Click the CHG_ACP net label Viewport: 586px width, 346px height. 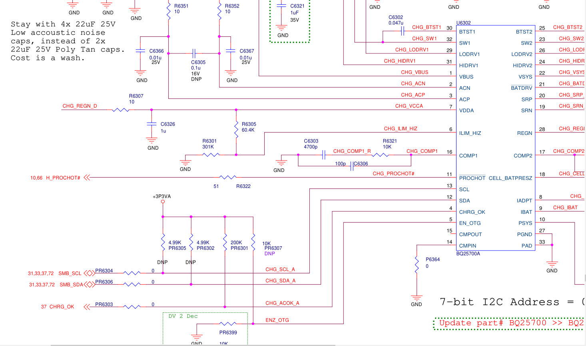413,95
